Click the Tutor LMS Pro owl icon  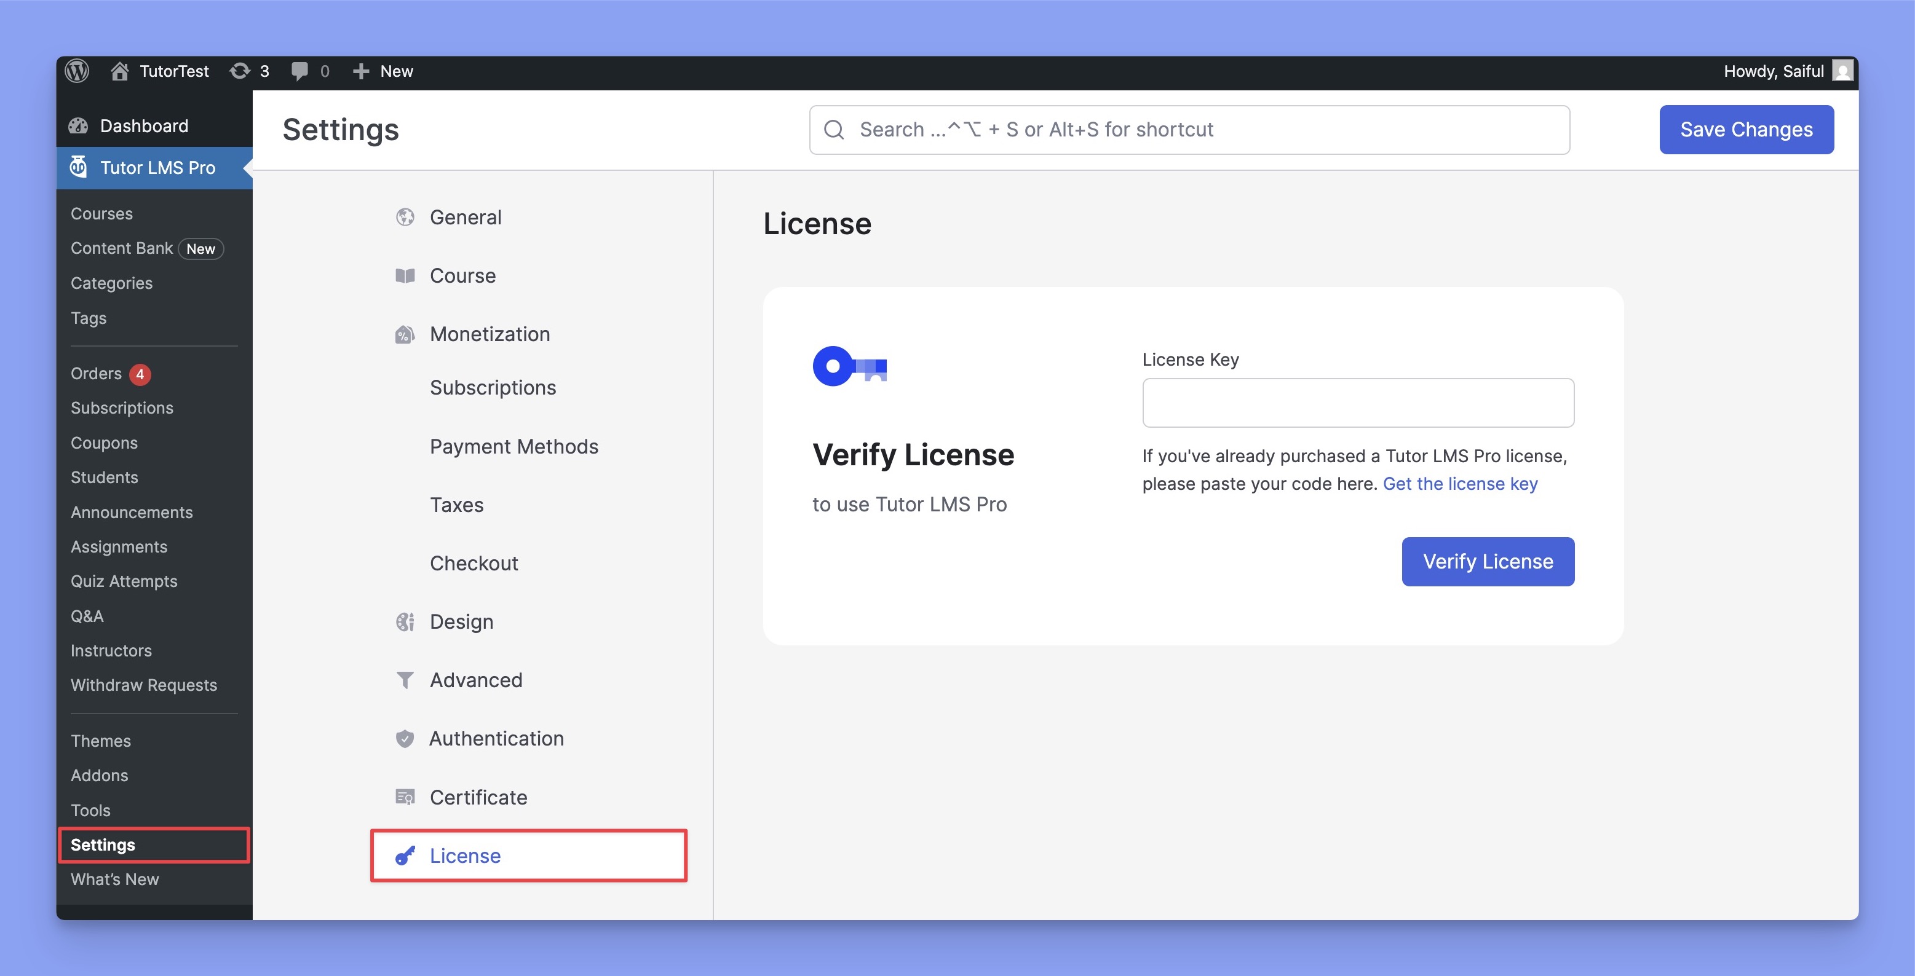[78, 167]
